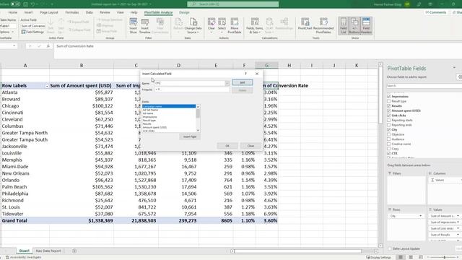Screen dimensions: 462x260
Task: Toggle the AutoSave switch
Action: [x=14, y=4]
